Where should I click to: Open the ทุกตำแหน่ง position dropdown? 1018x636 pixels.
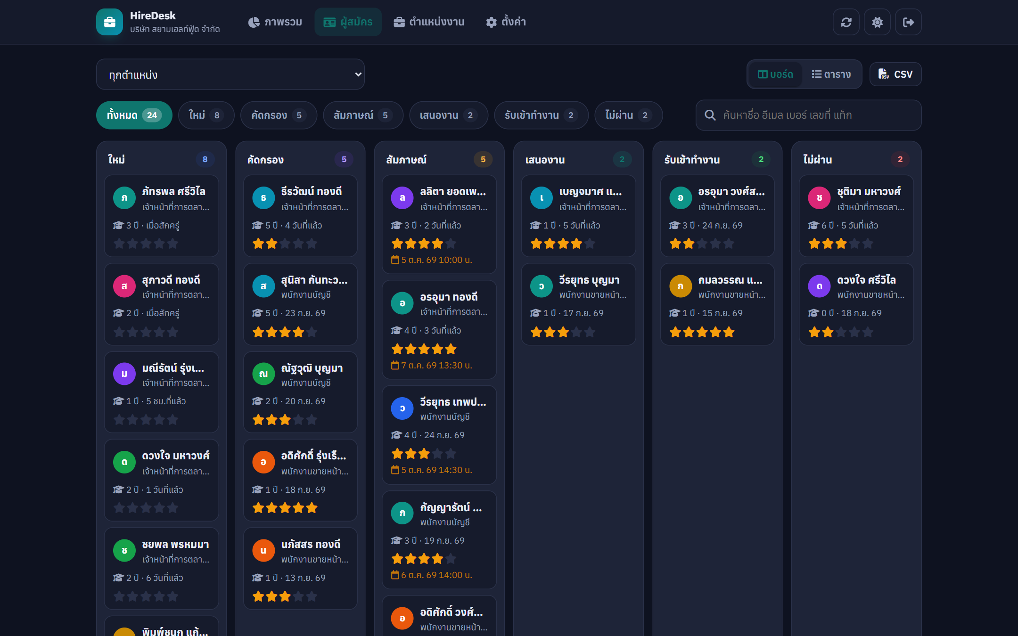click(230, 74)
